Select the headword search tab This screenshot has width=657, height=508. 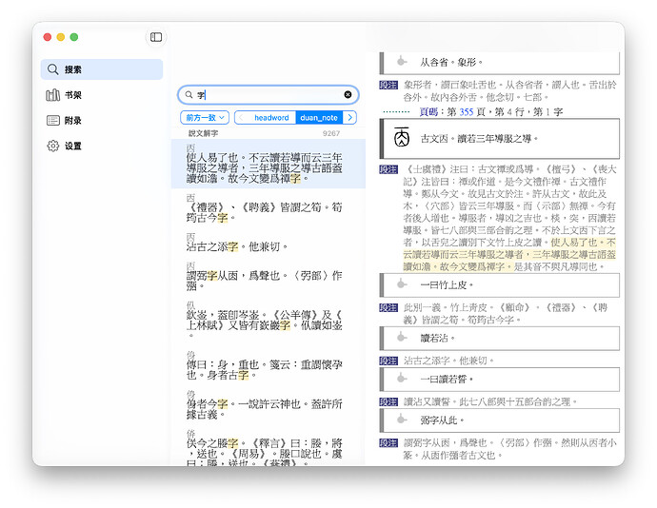coord(271,118)
